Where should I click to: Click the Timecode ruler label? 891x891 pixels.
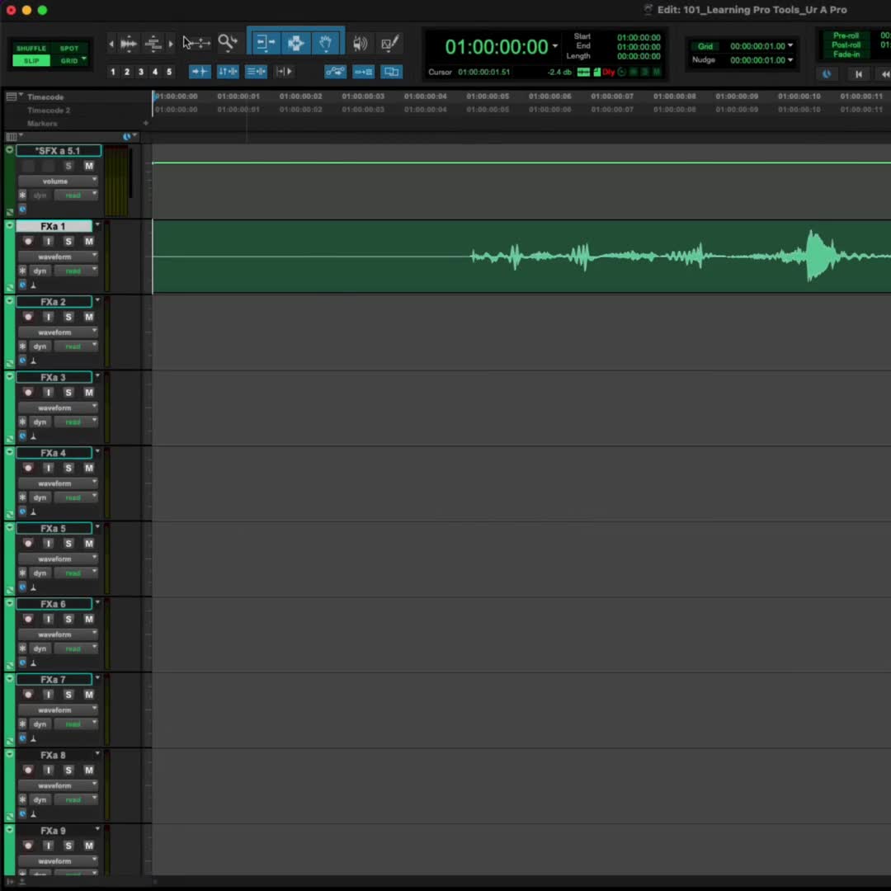pos(45,97)
